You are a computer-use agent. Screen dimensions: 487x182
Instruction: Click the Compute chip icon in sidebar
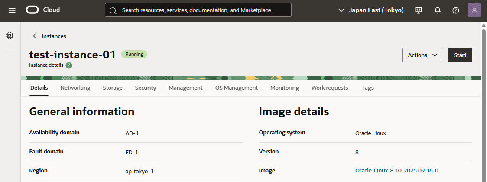(10, 36)
